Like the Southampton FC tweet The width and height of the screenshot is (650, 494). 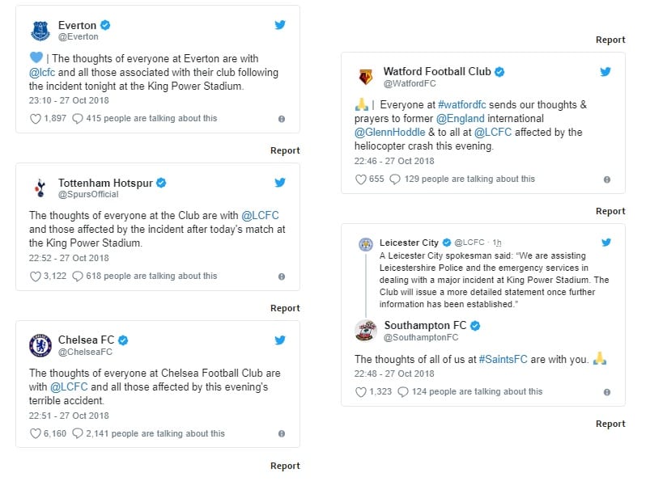[x=361, y=392]
